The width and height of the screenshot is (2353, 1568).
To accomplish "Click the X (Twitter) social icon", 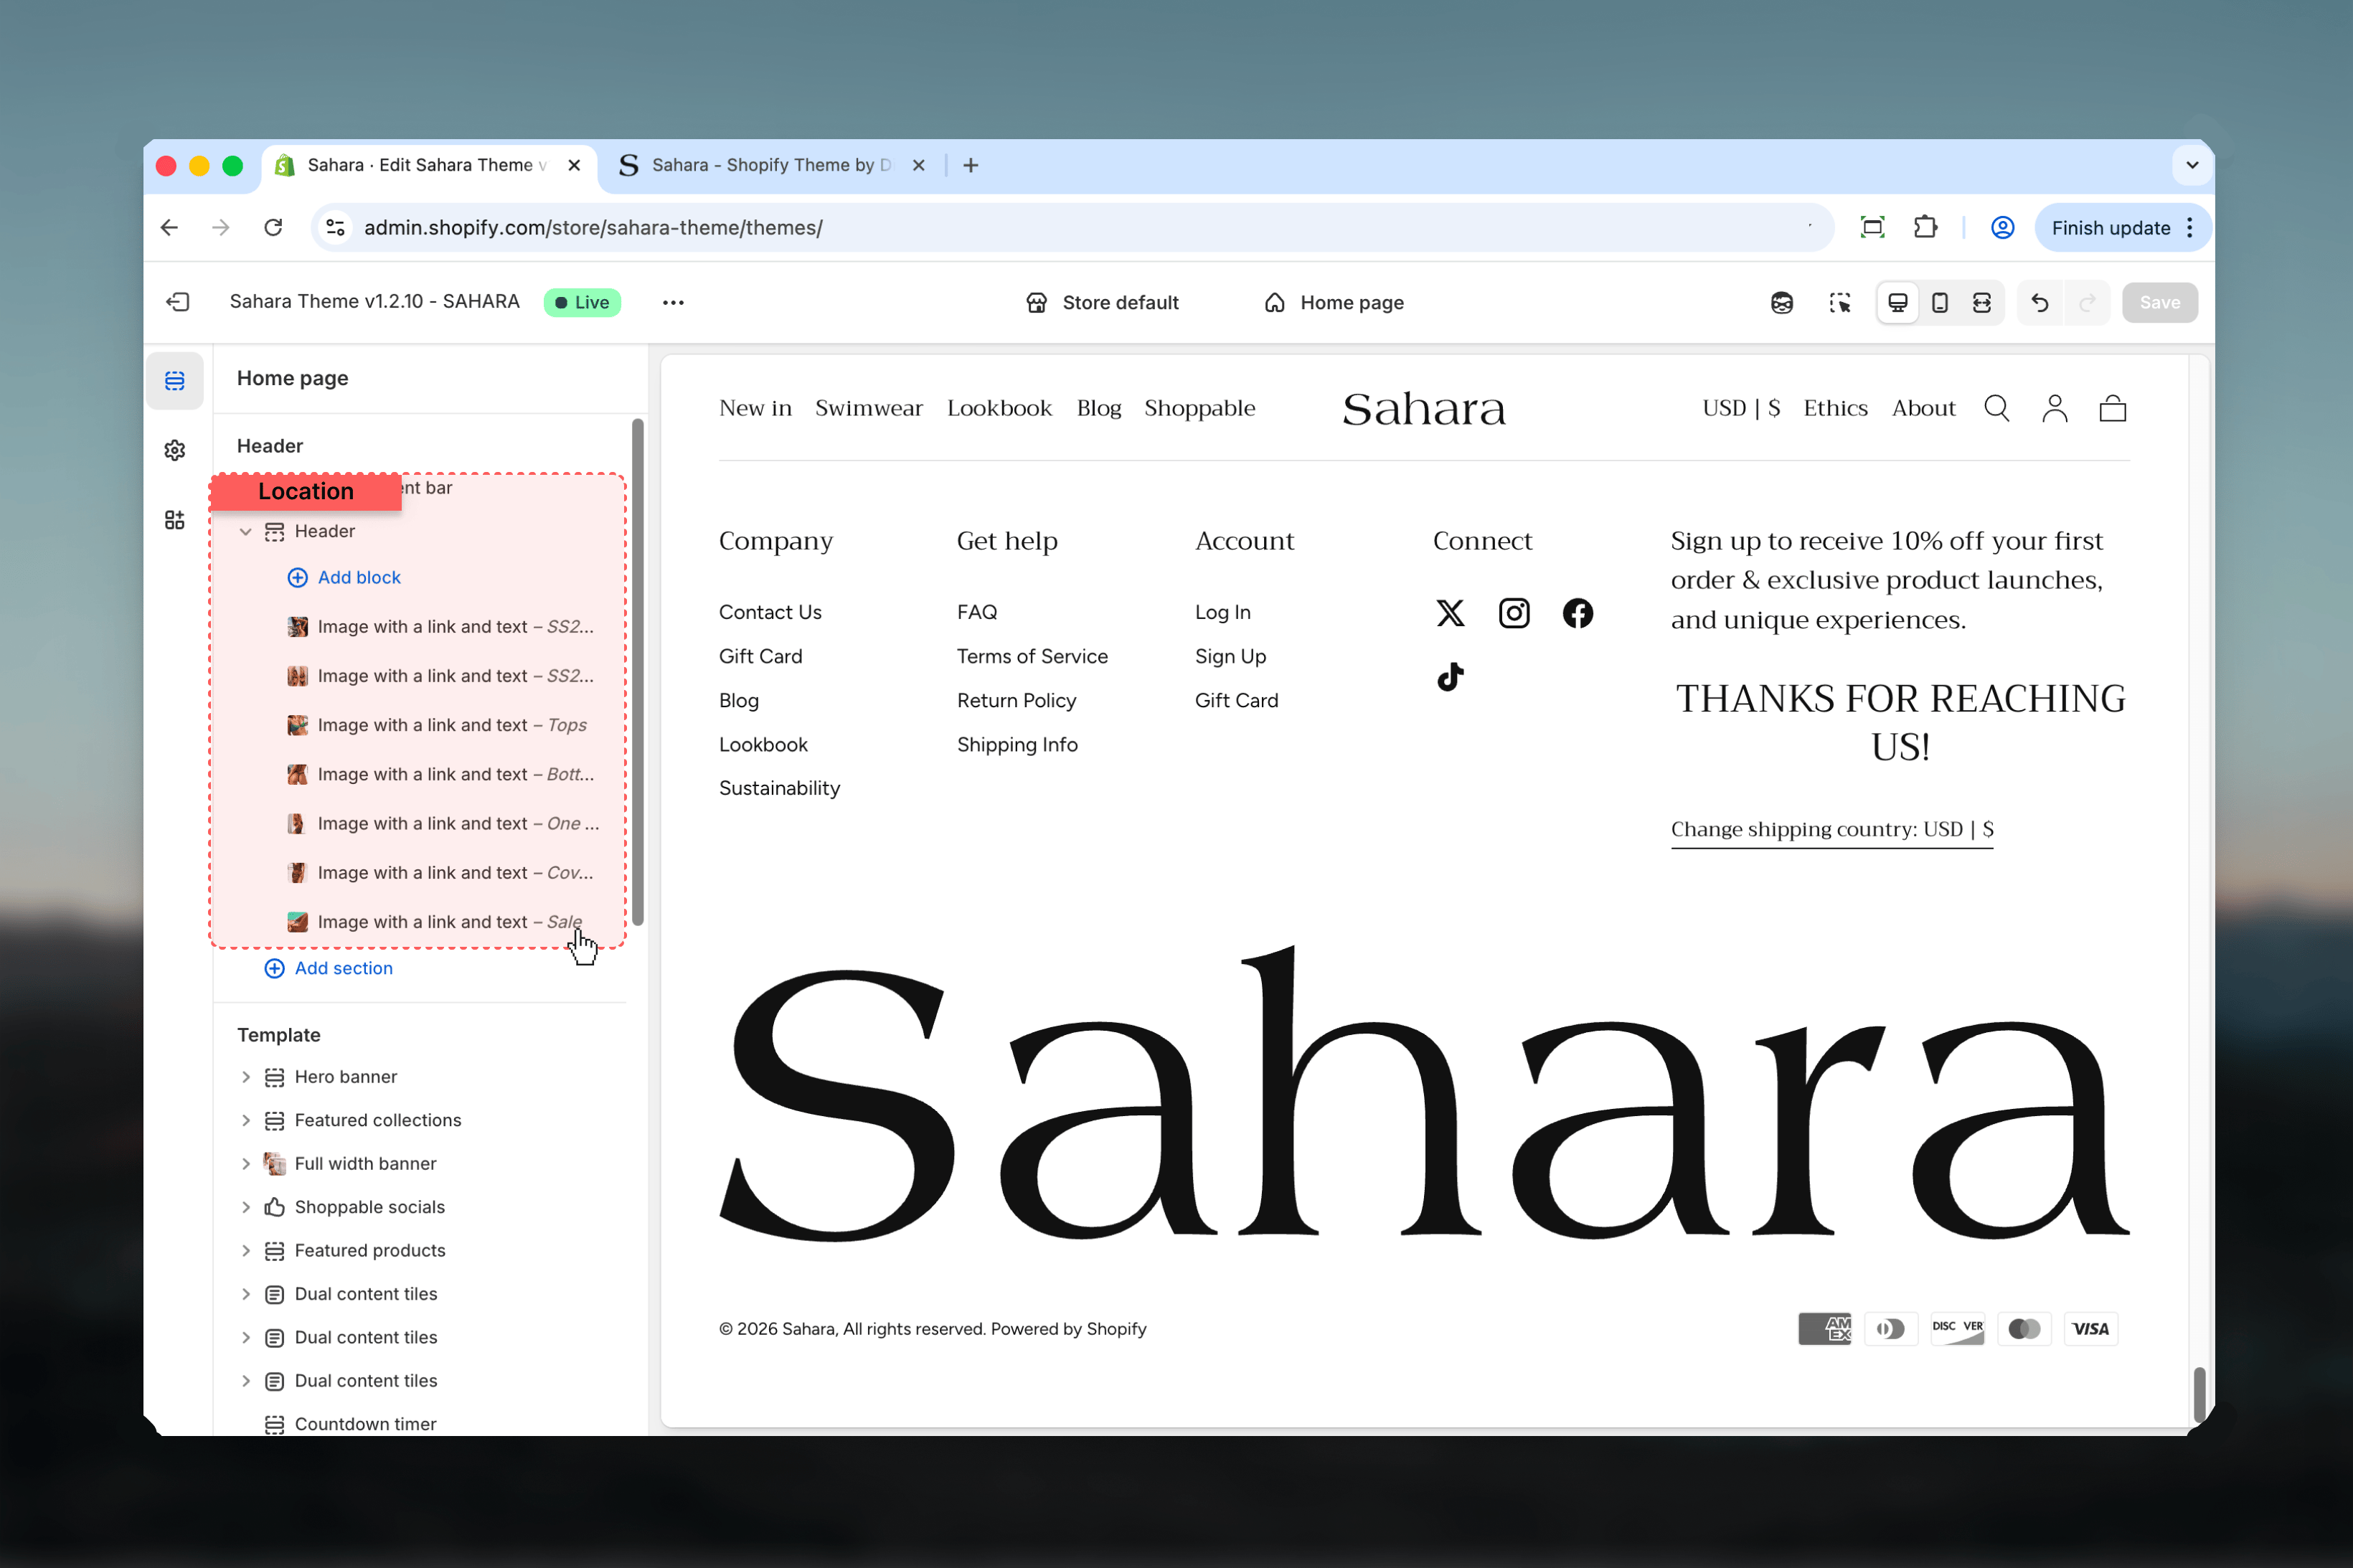I will click(x=1451, y=613).
